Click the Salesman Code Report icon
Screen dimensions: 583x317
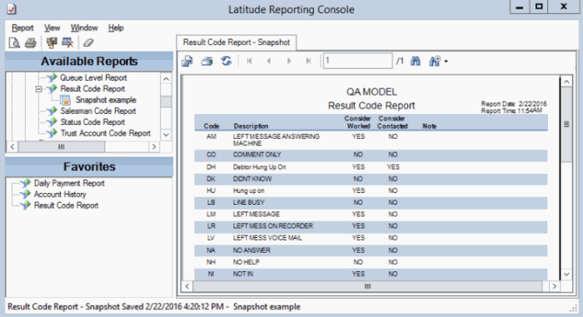(52, 111)
